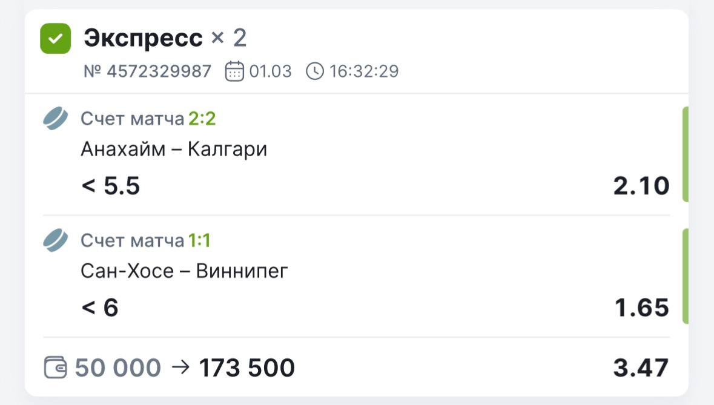Click the green status bar of second bet
714x405 pixels.
685,276
